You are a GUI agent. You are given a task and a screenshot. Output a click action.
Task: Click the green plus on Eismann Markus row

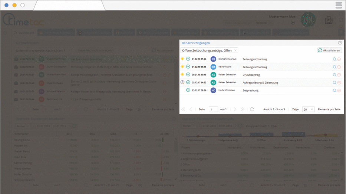pos(188,59)
